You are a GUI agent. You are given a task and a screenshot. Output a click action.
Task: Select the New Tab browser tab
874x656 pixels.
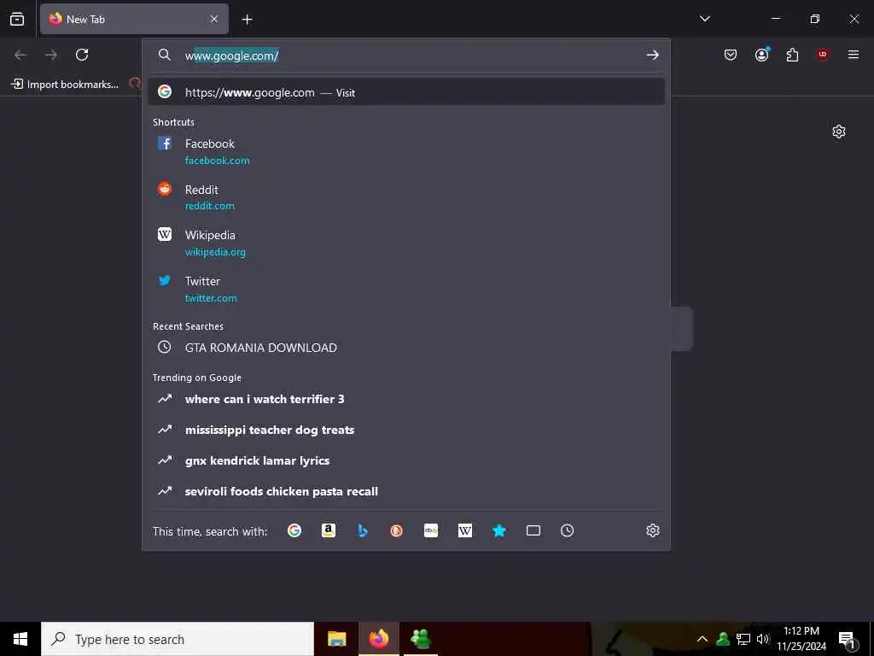pos(134,19)
